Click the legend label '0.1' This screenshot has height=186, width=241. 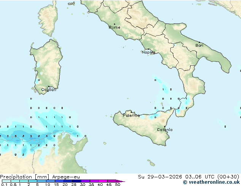point(4,184)
